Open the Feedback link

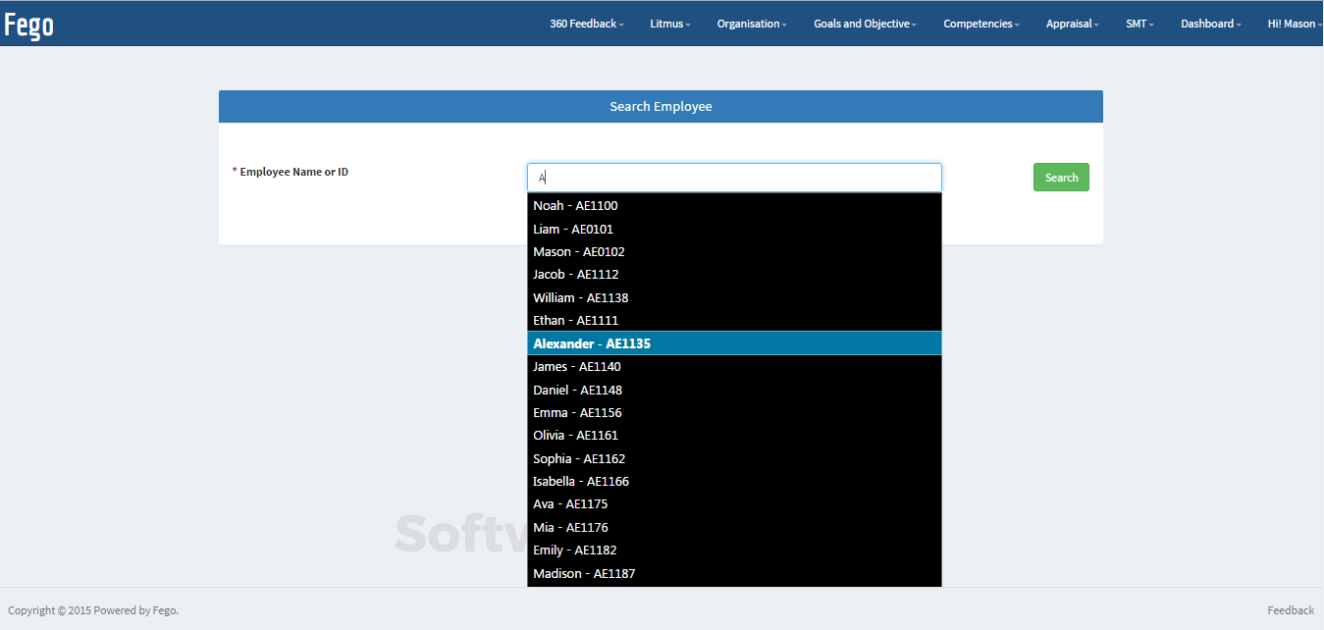(1290, 609)
